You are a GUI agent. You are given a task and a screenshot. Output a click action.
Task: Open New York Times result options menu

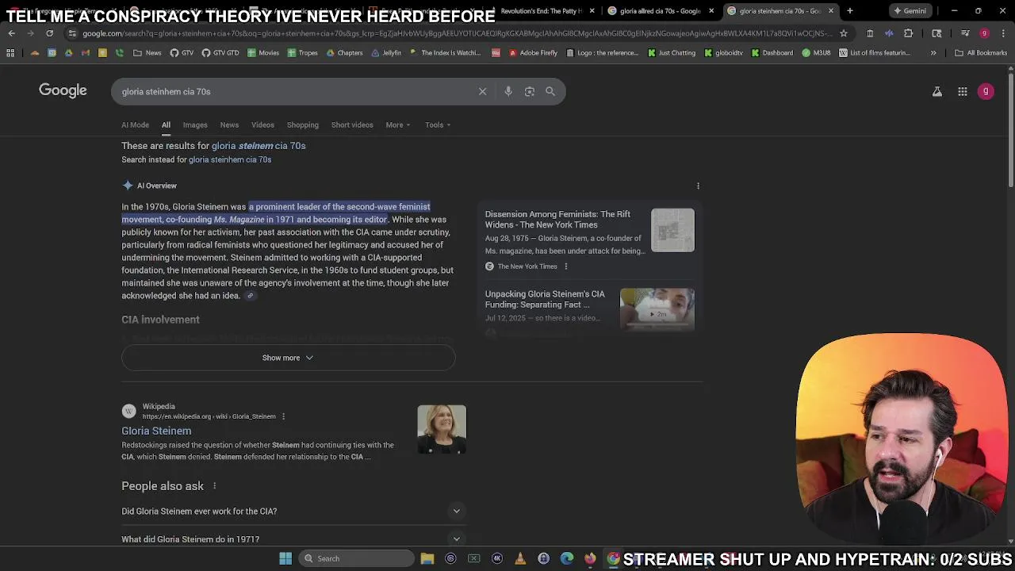point(565,266)
